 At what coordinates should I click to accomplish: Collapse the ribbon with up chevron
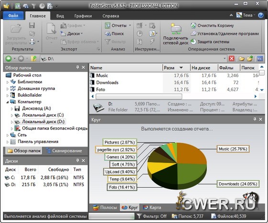click(231, 15)
